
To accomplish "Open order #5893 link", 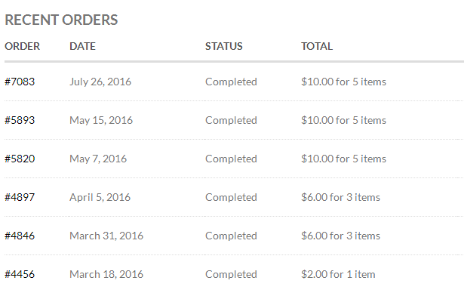I will (20, 120).
